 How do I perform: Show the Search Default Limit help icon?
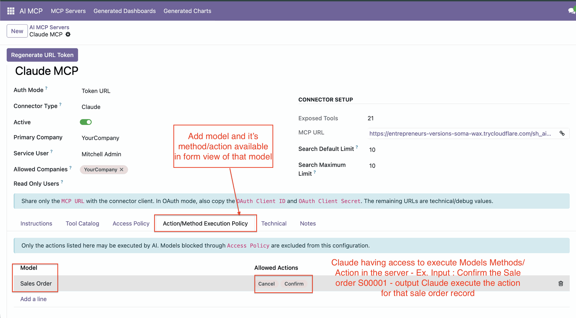(357, 147)
